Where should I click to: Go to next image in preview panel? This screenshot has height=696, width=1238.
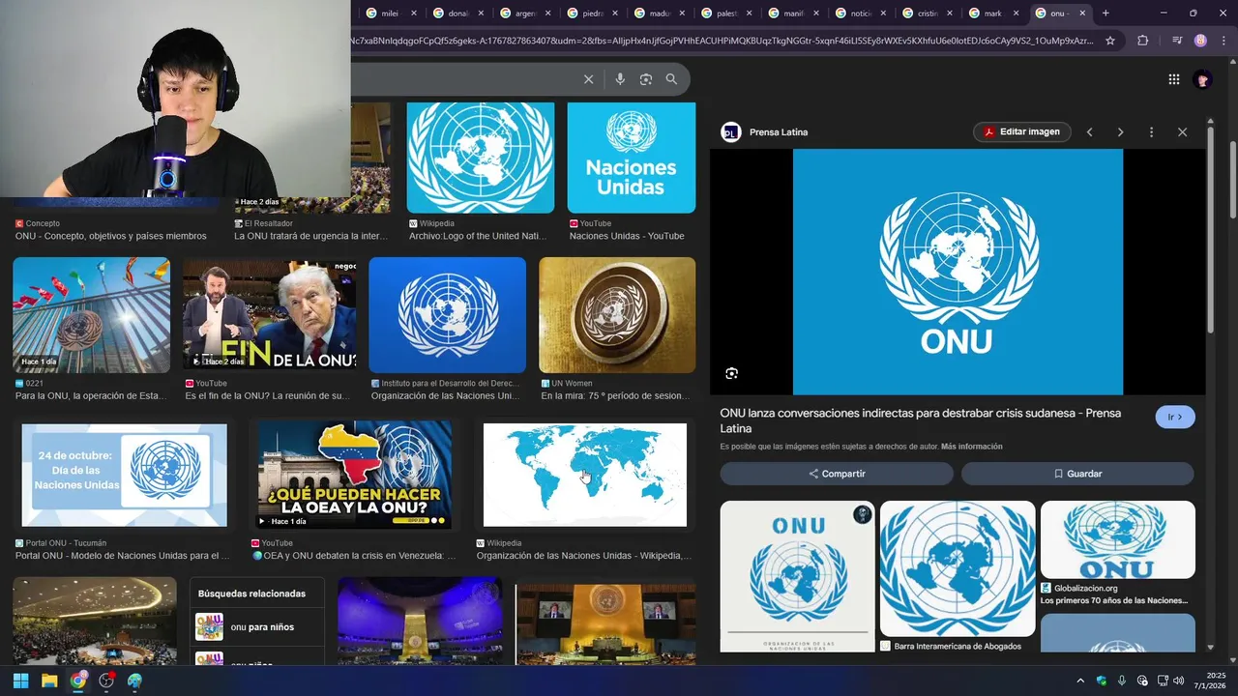pos(1120,132)
